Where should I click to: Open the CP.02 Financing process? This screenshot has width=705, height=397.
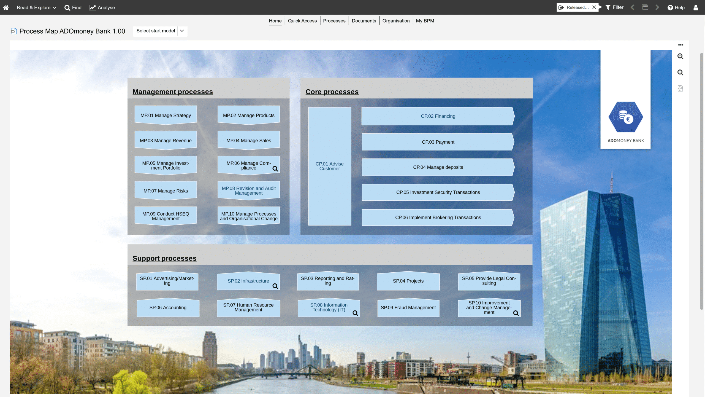pyautogui.click(x=438, y=116)
